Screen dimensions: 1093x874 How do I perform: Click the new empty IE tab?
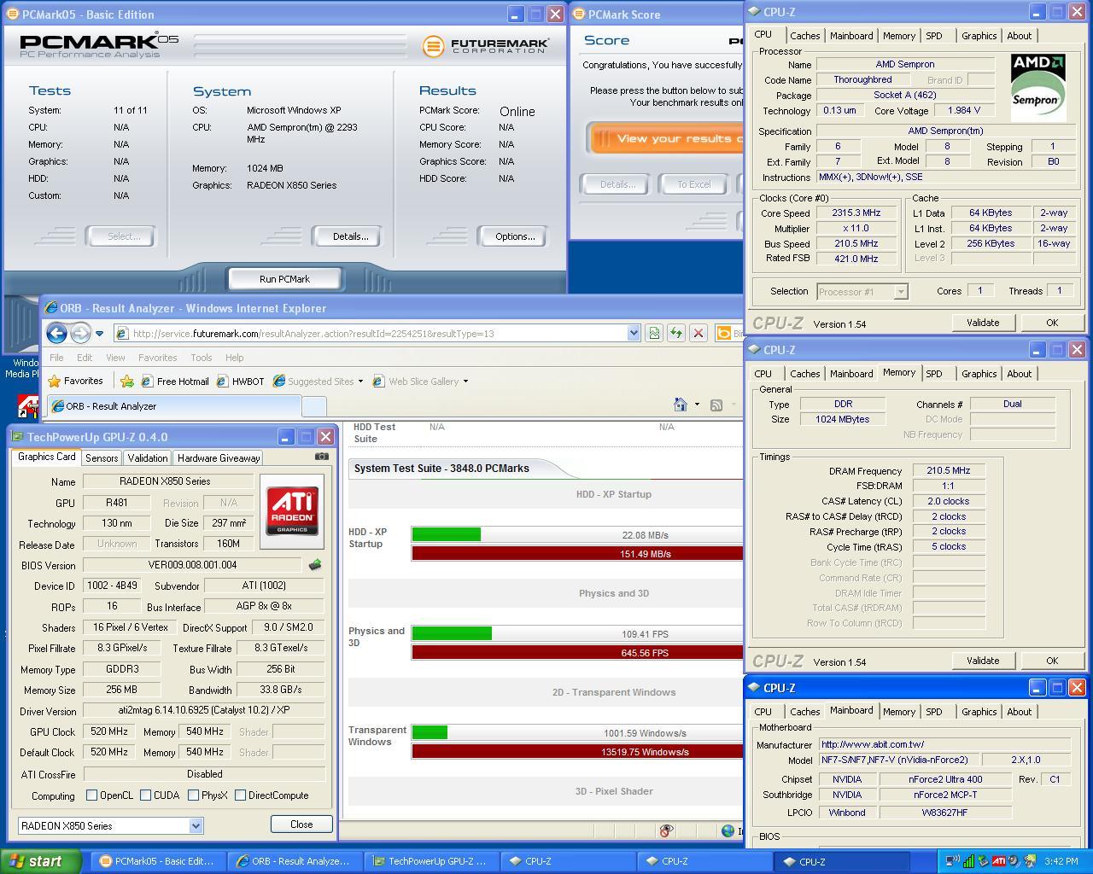pyautogui.click(x=313, y=406)
